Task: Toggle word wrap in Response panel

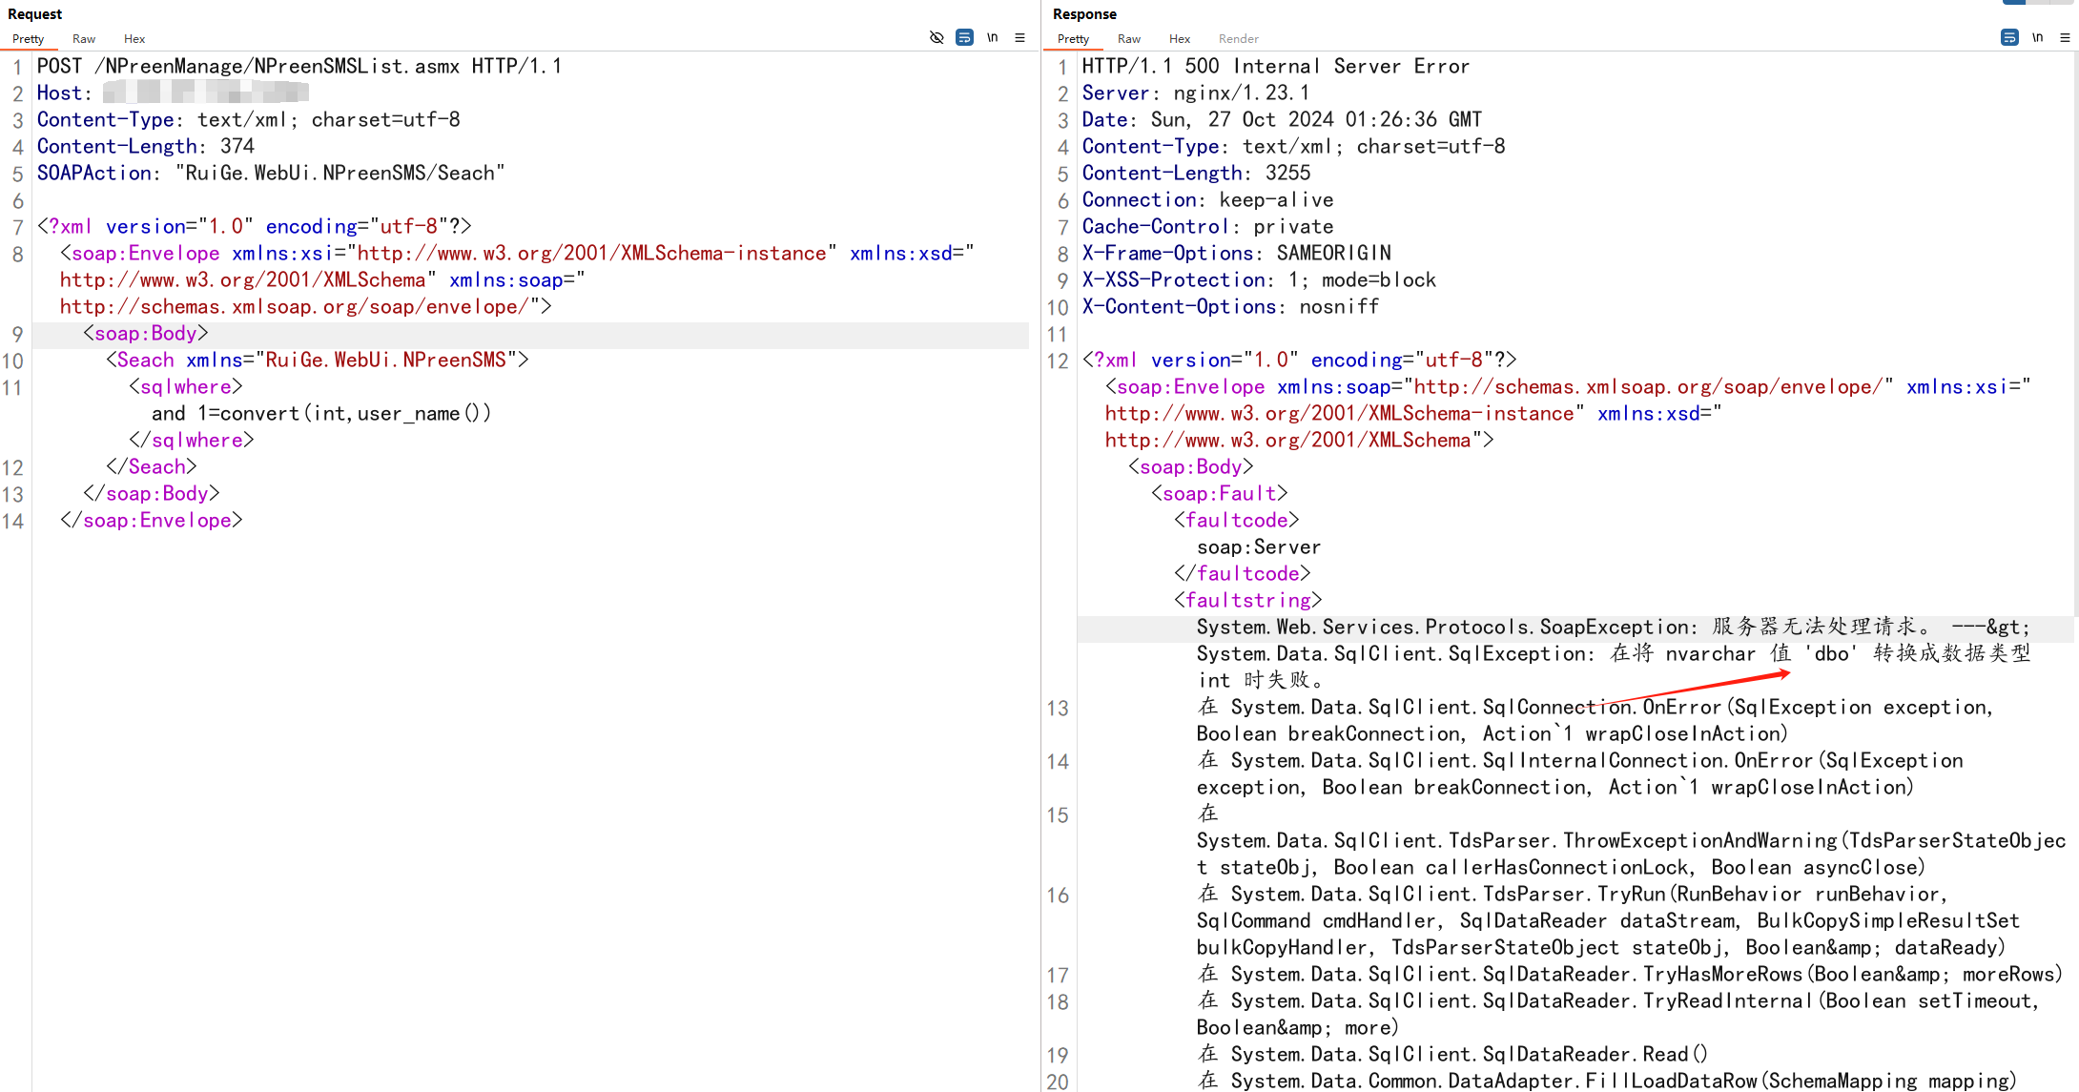Action: point(2009,37)
